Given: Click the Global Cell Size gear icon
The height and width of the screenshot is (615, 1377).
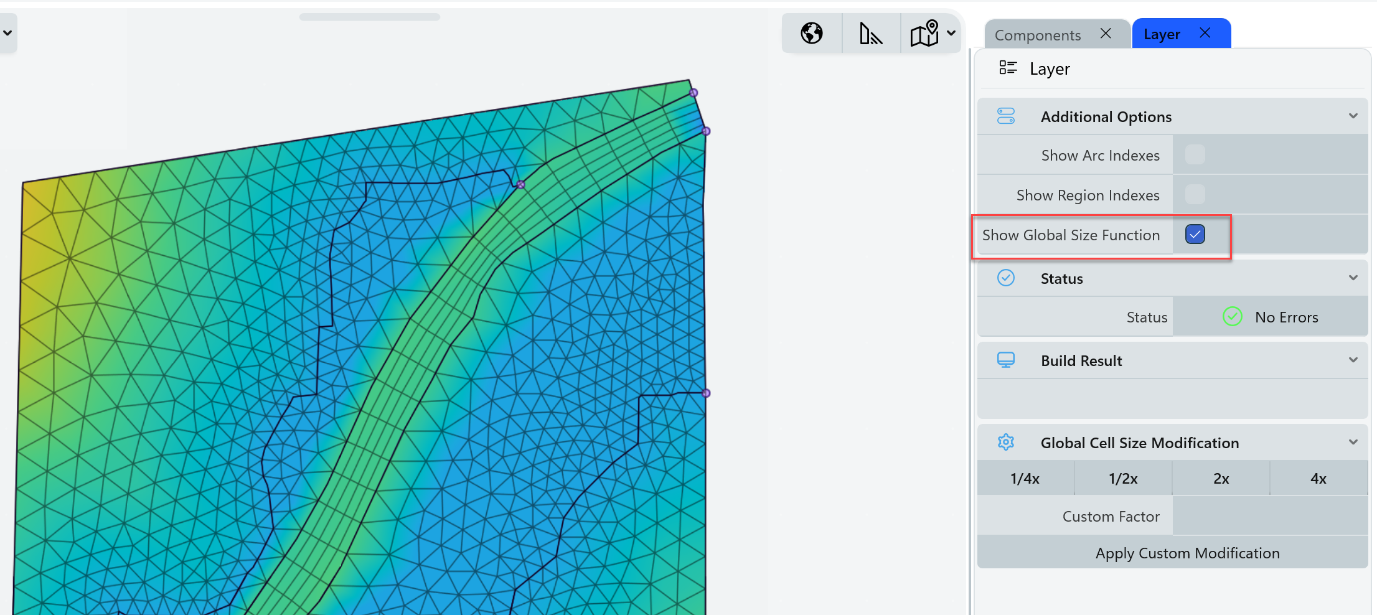Looking at the screenshot, I should tap(1006, 443).
